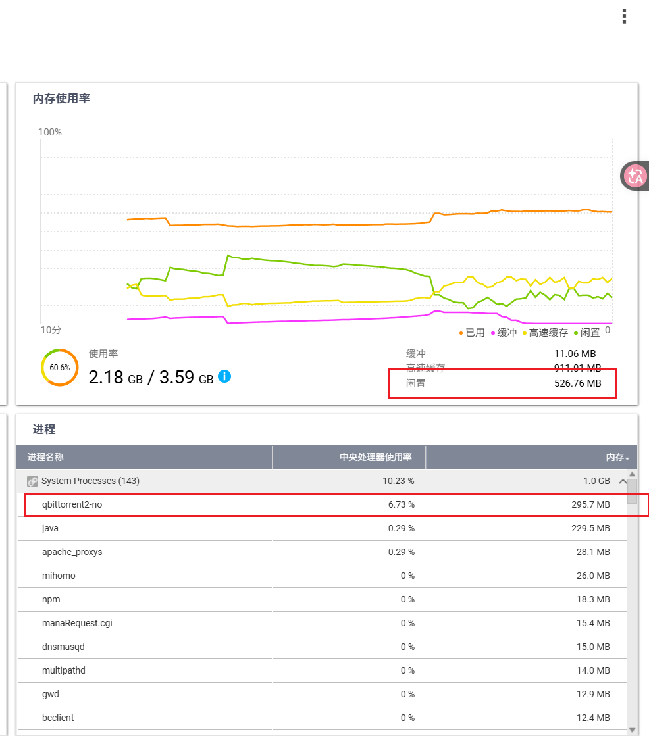Select the qbittorrent2-no process row
649x736 pixels.
coord(72,504)
